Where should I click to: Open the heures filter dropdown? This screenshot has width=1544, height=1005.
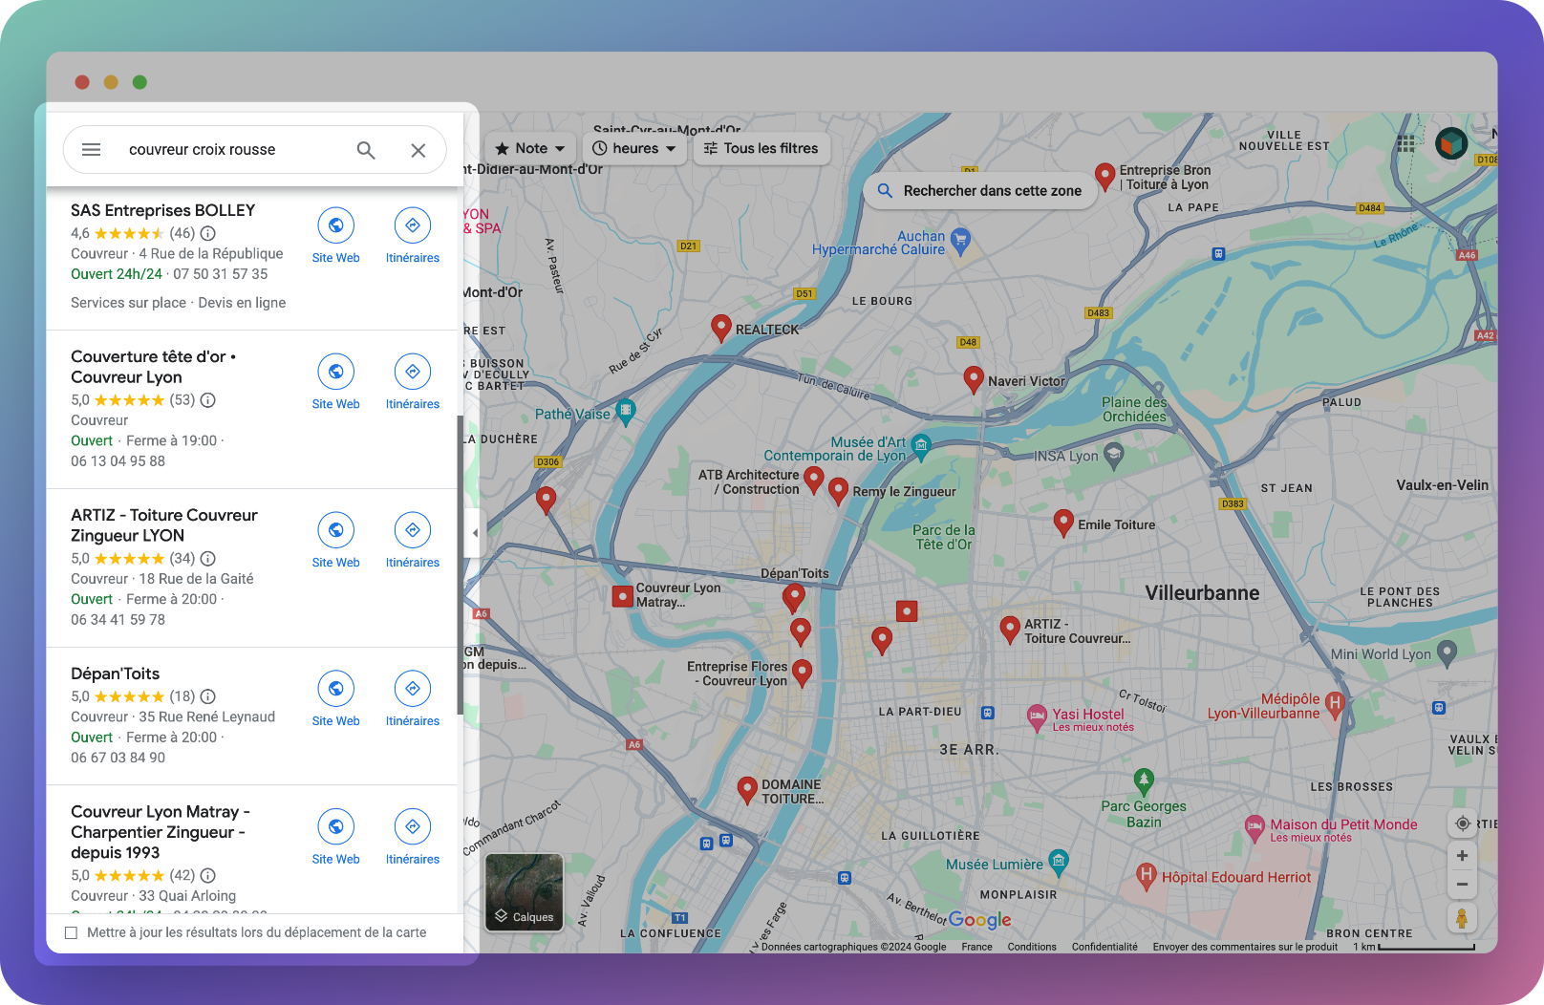click(634, 148)
